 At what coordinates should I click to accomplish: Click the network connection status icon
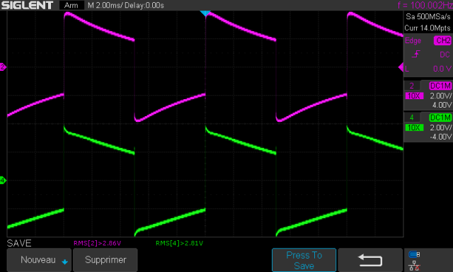pyautogui.click(x=414, y=266)
